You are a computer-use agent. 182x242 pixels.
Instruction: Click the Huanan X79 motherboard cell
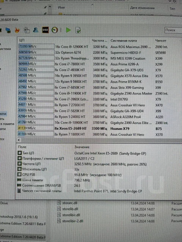[120, 129]
